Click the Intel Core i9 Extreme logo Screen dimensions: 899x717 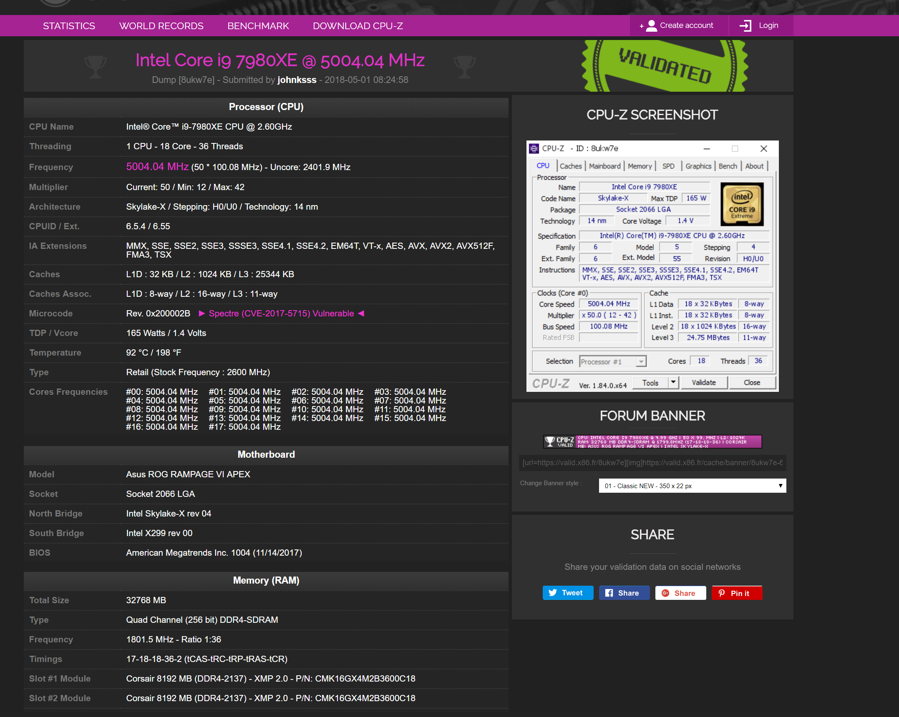tap(742, 204)
